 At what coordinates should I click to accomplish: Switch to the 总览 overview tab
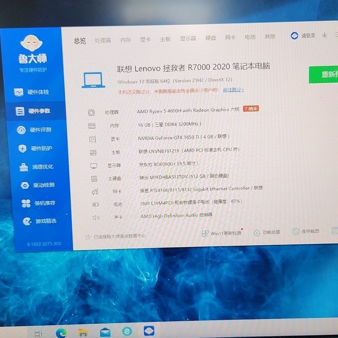pyautogui.click(x=80, y=41)
